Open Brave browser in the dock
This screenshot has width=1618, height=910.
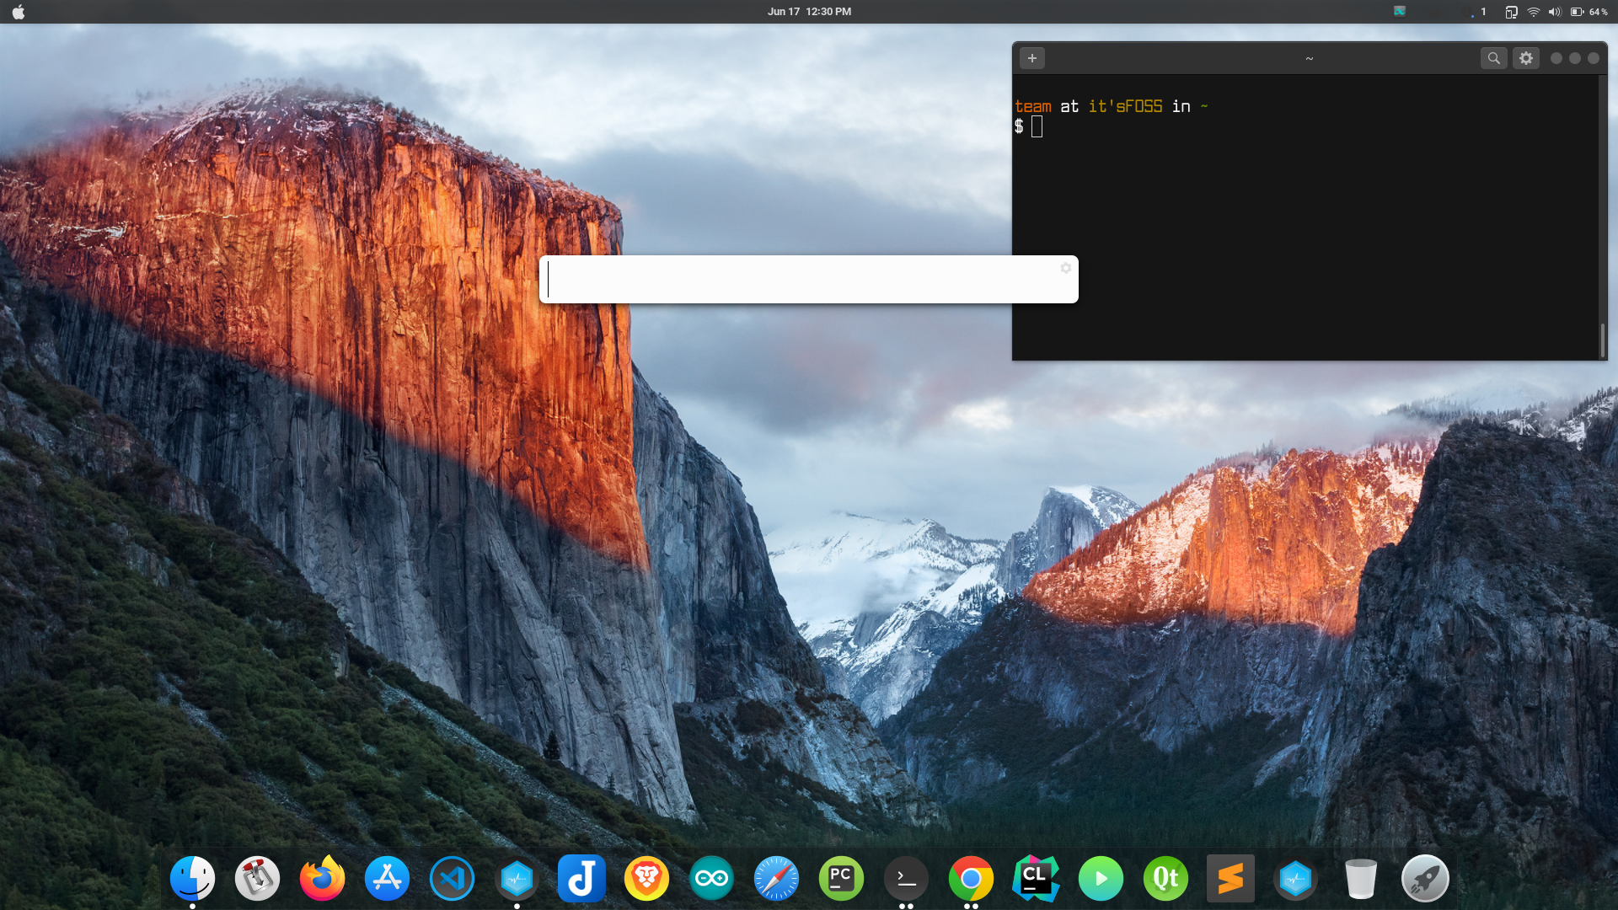(646, 879)
